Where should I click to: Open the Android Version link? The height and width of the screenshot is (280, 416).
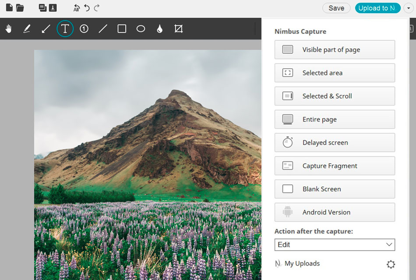(335, 212)
